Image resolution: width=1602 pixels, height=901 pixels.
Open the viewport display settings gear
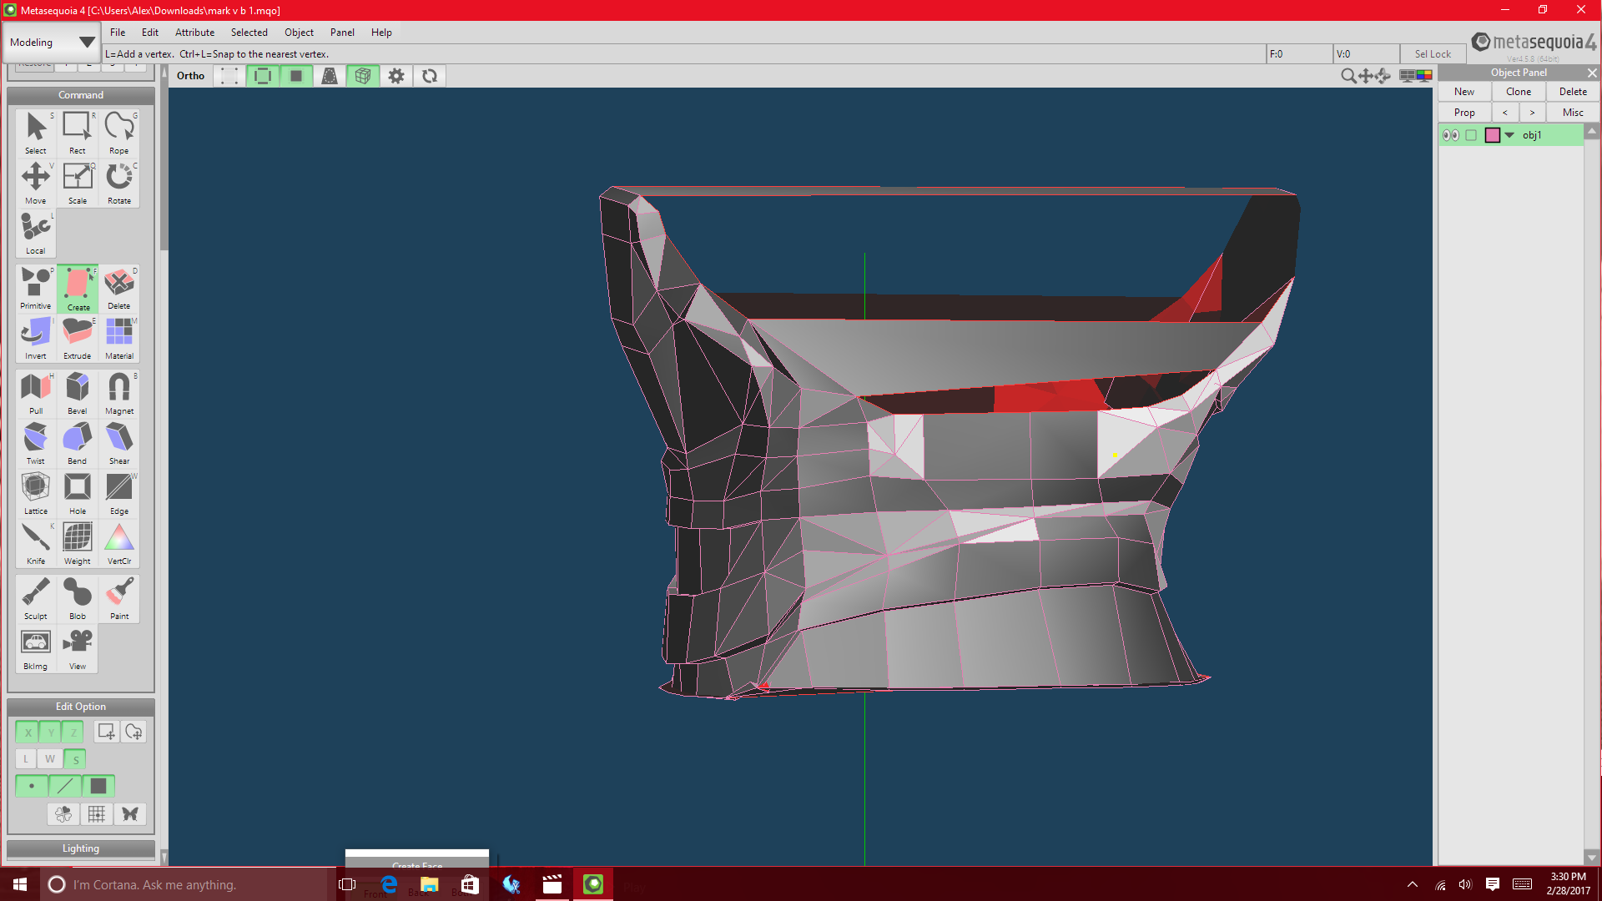tap(396, 76)
